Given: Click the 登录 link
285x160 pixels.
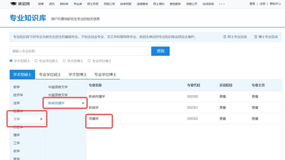Looking at the screenshot, I should tap(252, 4).
